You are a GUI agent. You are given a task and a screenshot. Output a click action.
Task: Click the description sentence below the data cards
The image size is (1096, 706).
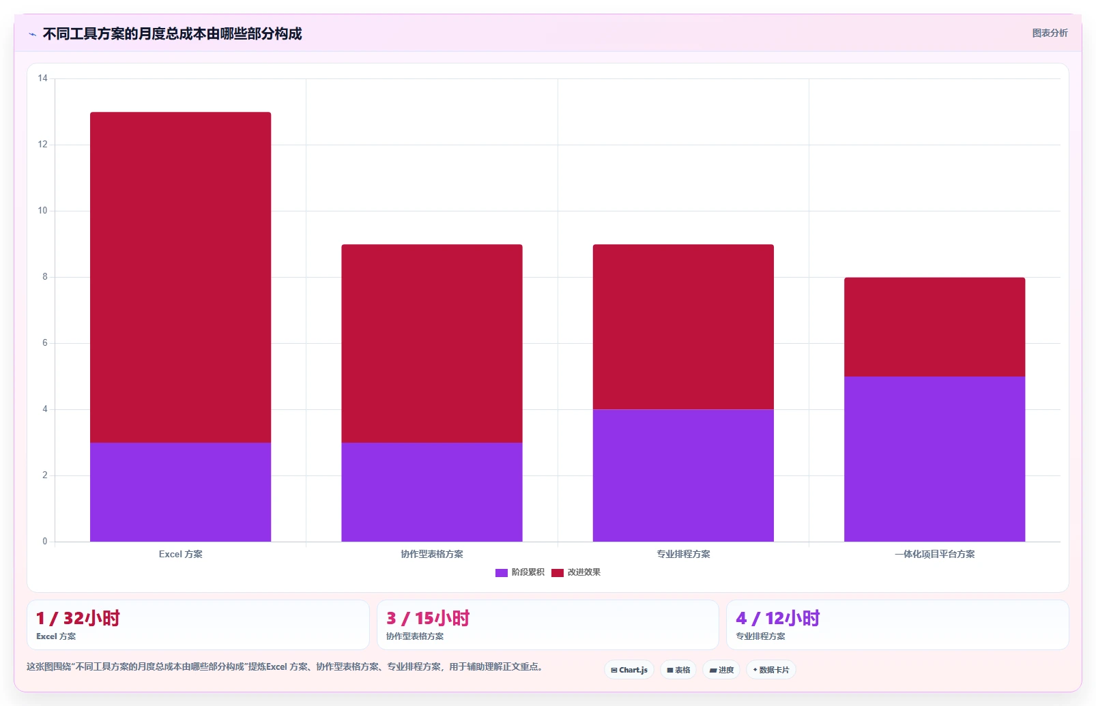[x=285, y=666]
